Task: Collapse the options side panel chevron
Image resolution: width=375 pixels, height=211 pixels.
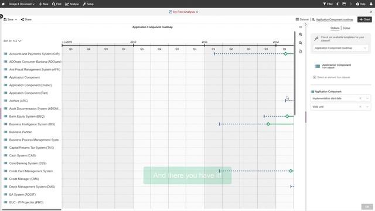Action: point(306,25)
